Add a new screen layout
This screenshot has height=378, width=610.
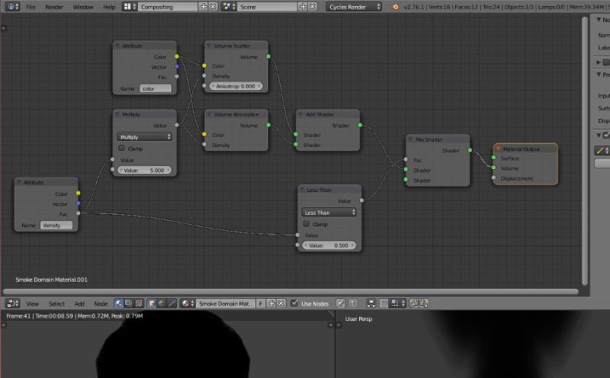click(x=204, y=7)
